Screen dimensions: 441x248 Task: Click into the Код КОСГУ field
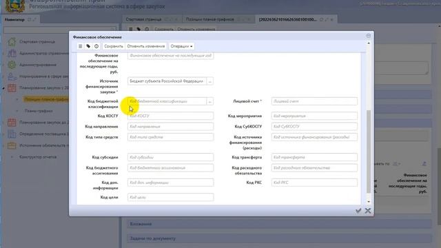(170, 116)
